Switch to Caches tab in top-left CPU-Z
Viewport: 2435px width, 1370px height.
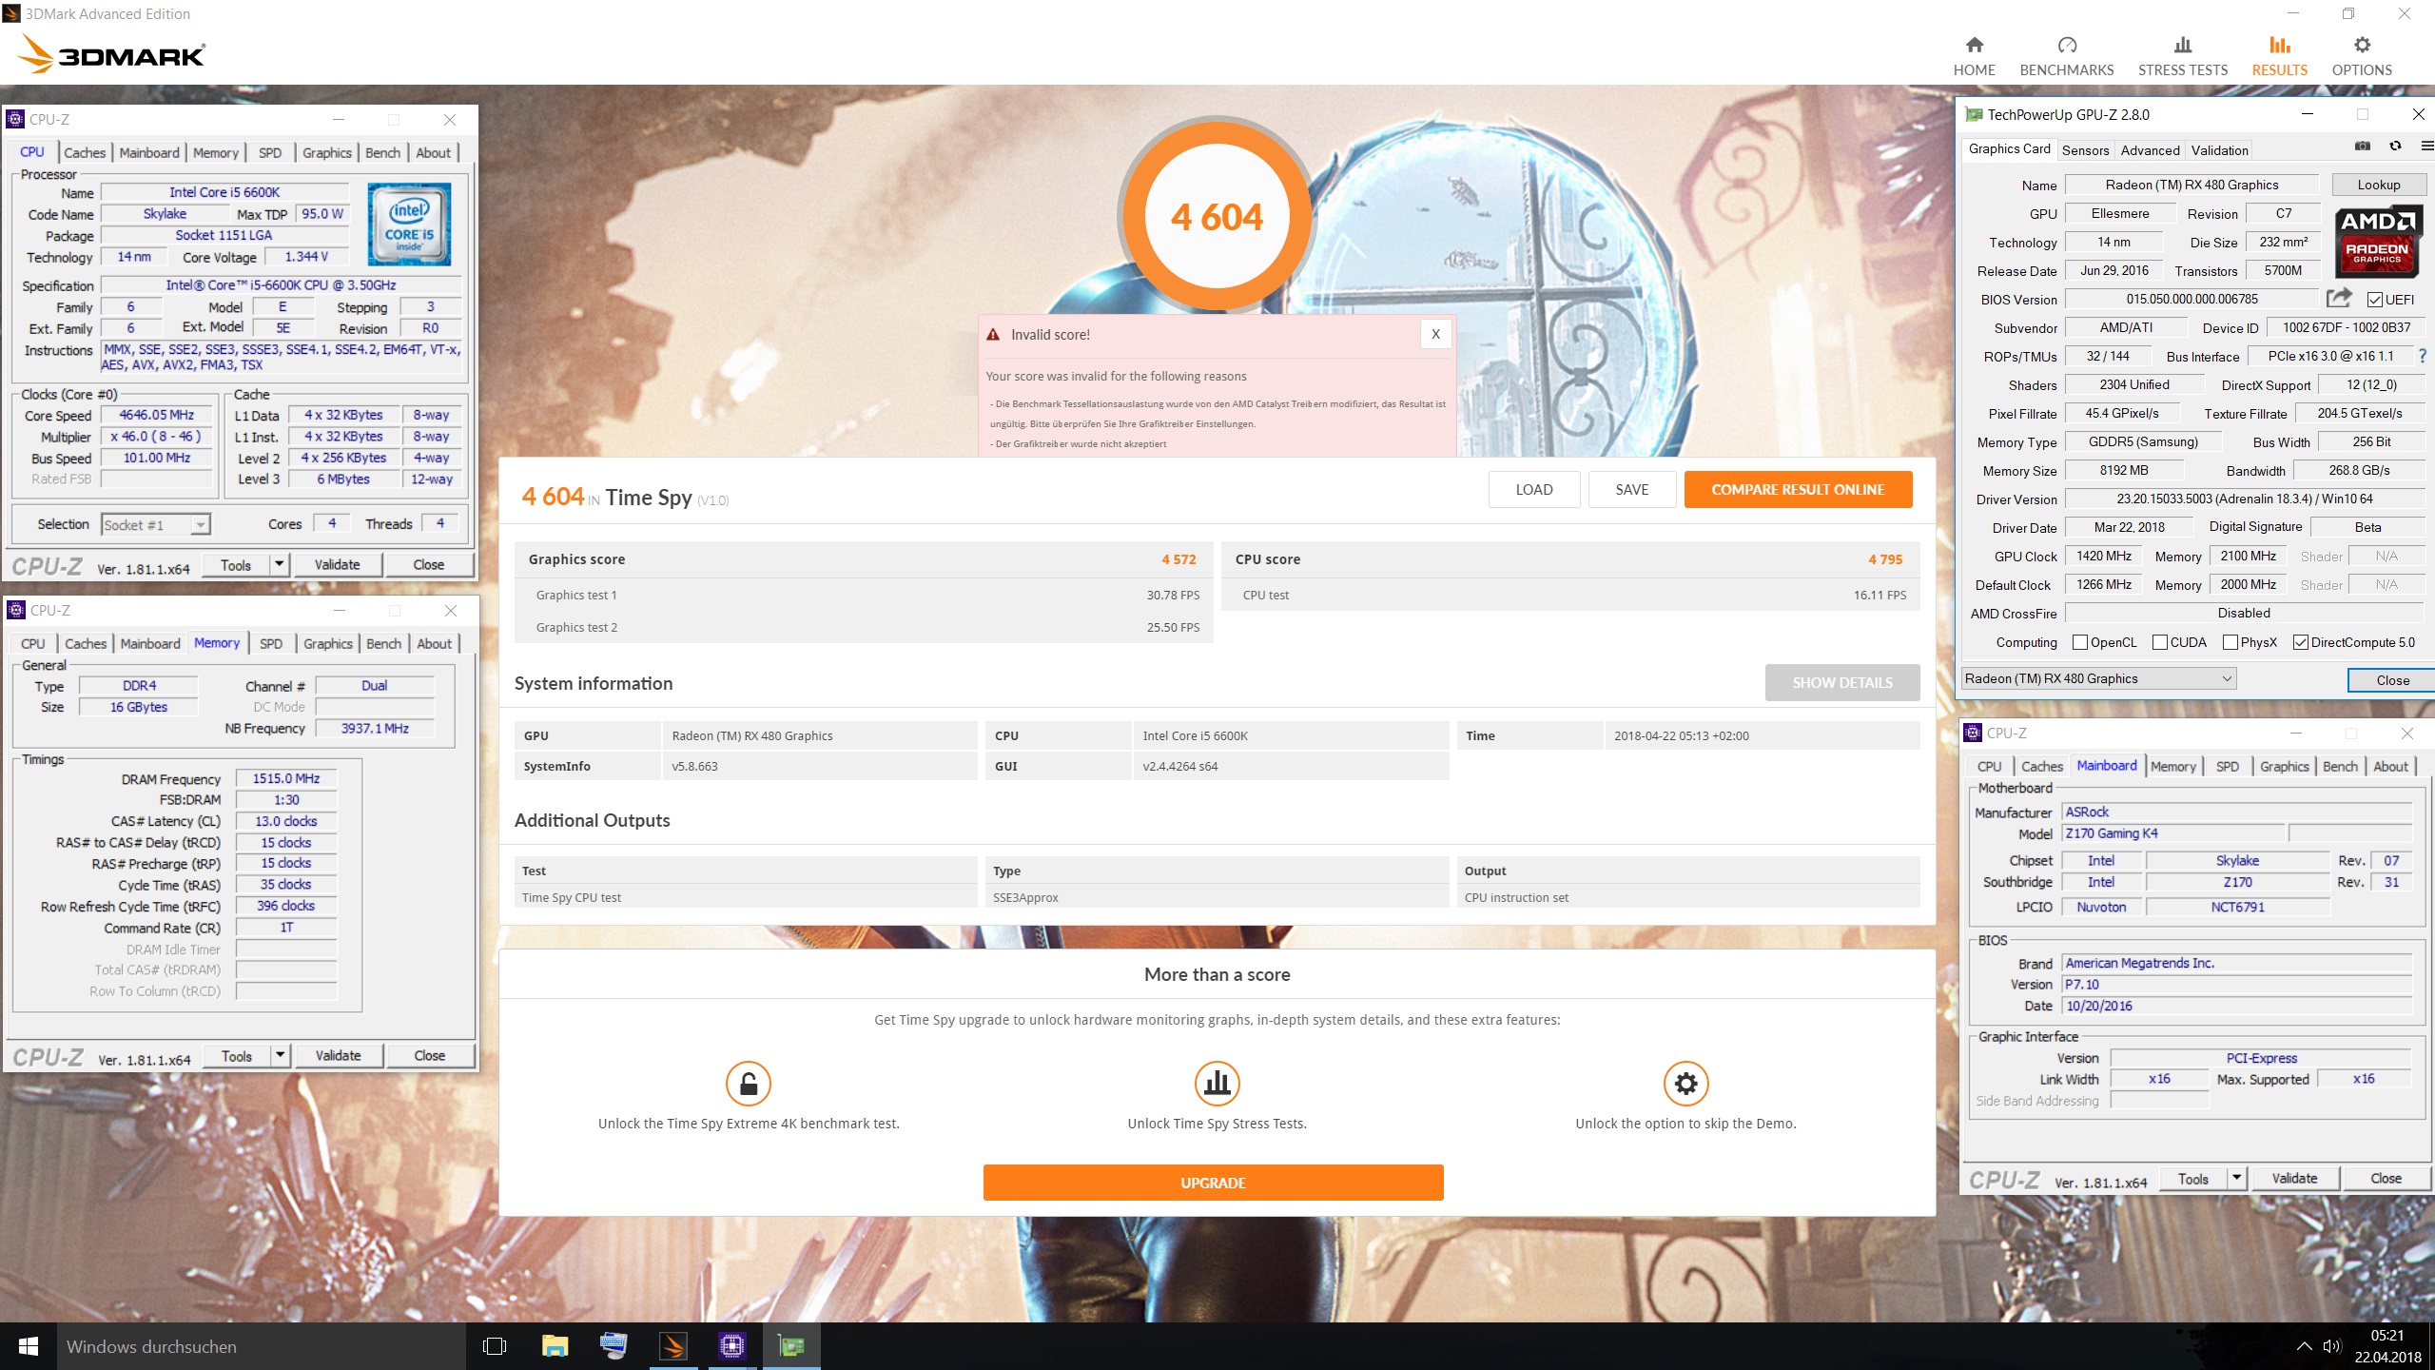(85, 152)
